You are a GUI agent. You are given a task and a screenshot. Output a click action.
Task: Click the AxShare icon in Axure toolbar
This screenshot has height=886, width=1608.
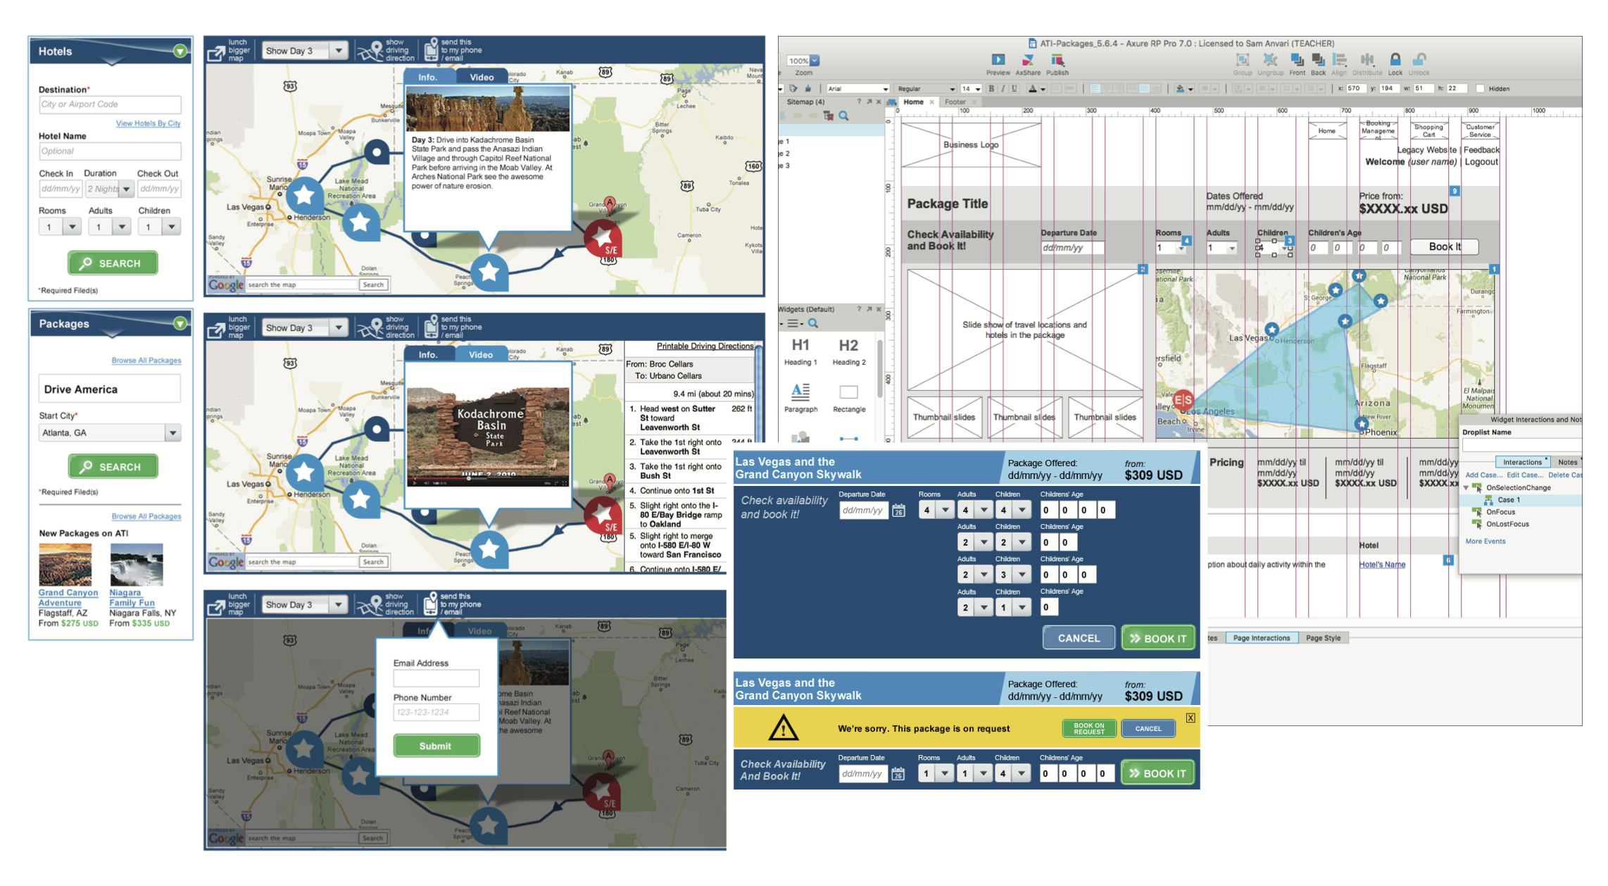(x=1028, y=60)
